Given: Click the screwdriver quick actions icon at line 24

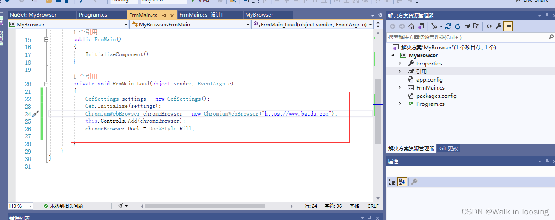Looking at the screenshot, I should (36, 114).
